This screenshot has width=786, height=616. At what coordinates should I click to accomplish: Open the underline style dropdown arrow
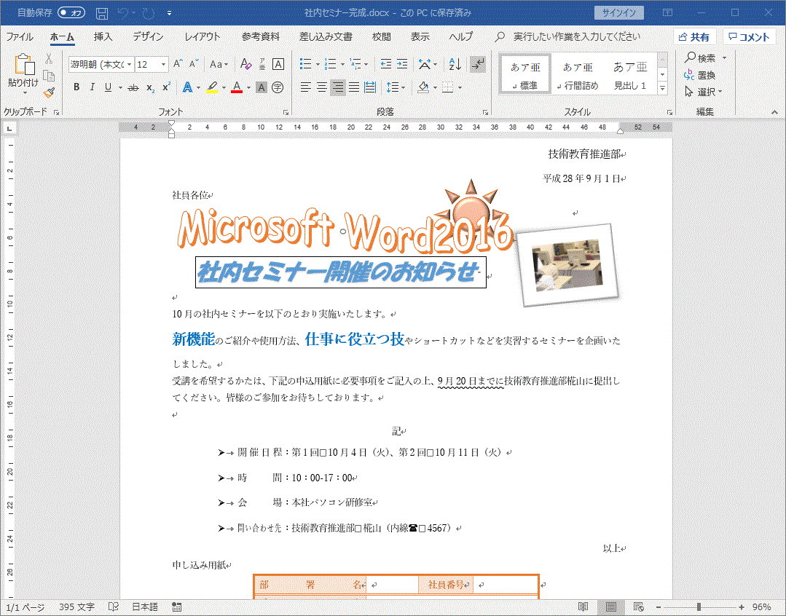click(120, 87)
